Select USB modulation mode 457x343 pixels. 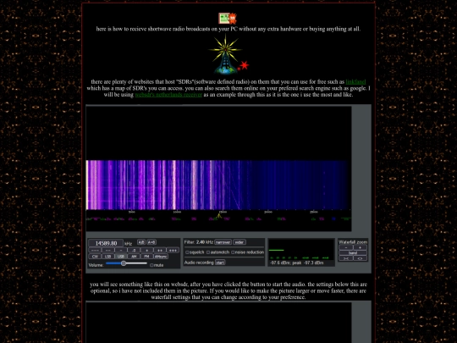[x=121, y=257]
